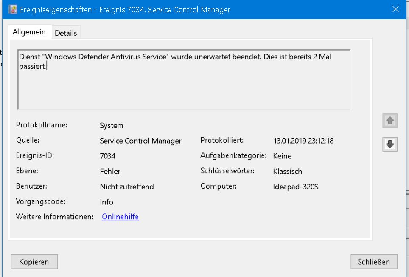Image resolution: width=409 pixels, height=277 pixels.
Task: Select the Protokolliert date 13.01.2019 23:12:18
Action: point(303,141)
